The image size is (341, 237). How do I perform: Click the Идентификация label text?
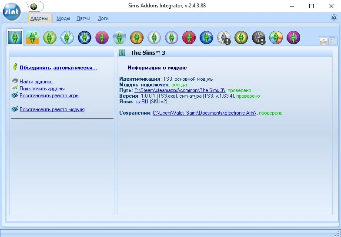tap(140, 79)
